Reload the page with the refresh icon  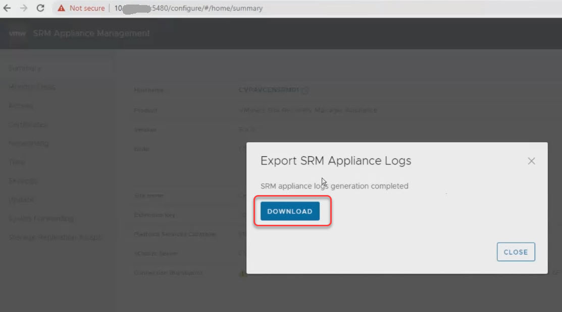(40, 8)
